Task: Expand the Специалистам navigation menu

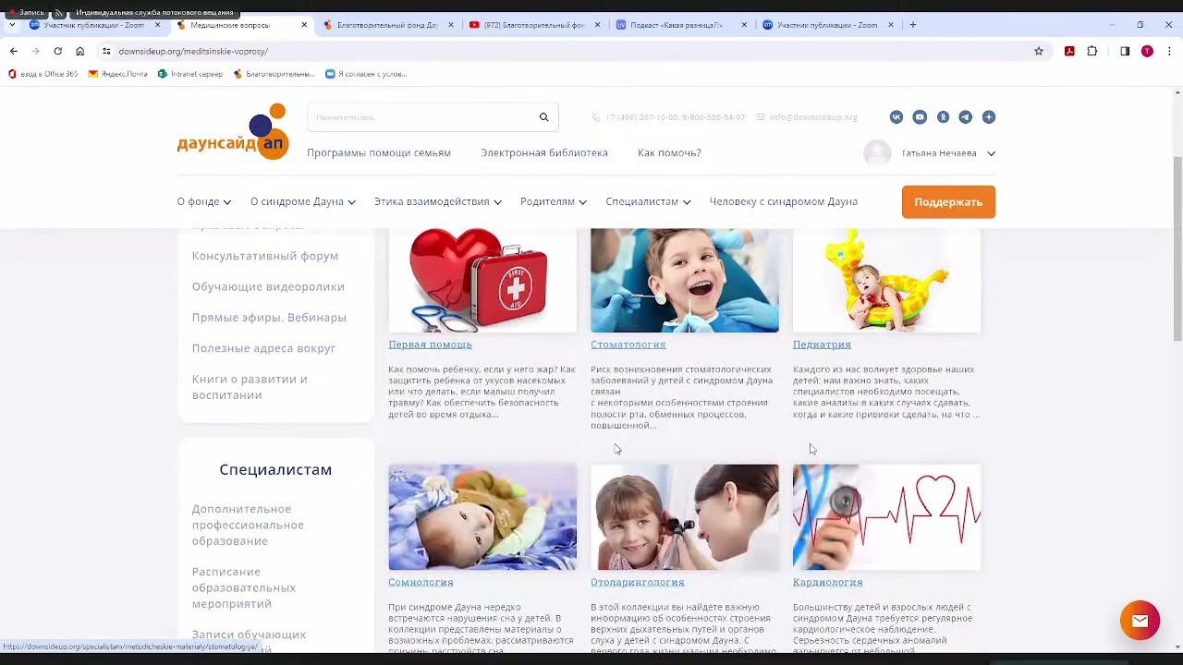Action: tap(648, 201)
